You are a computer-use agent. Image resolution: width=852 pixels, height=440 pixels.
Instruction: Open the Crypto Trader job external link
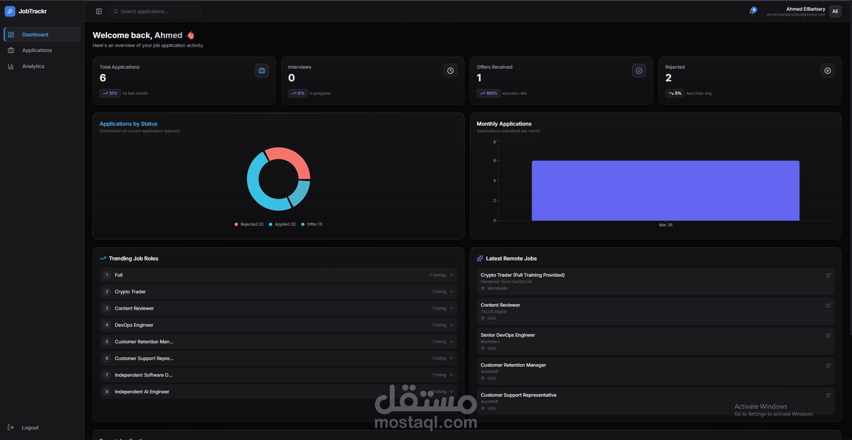(828, 275)
